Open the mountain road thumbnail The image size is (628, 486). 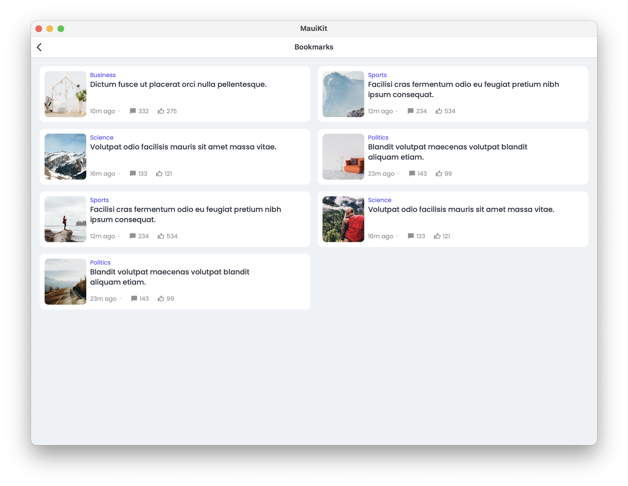tap(65, 281)
